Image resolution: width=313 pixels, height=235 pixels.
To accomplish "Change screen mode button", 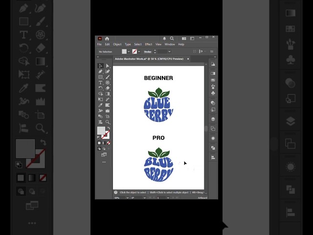I will 104,155.
